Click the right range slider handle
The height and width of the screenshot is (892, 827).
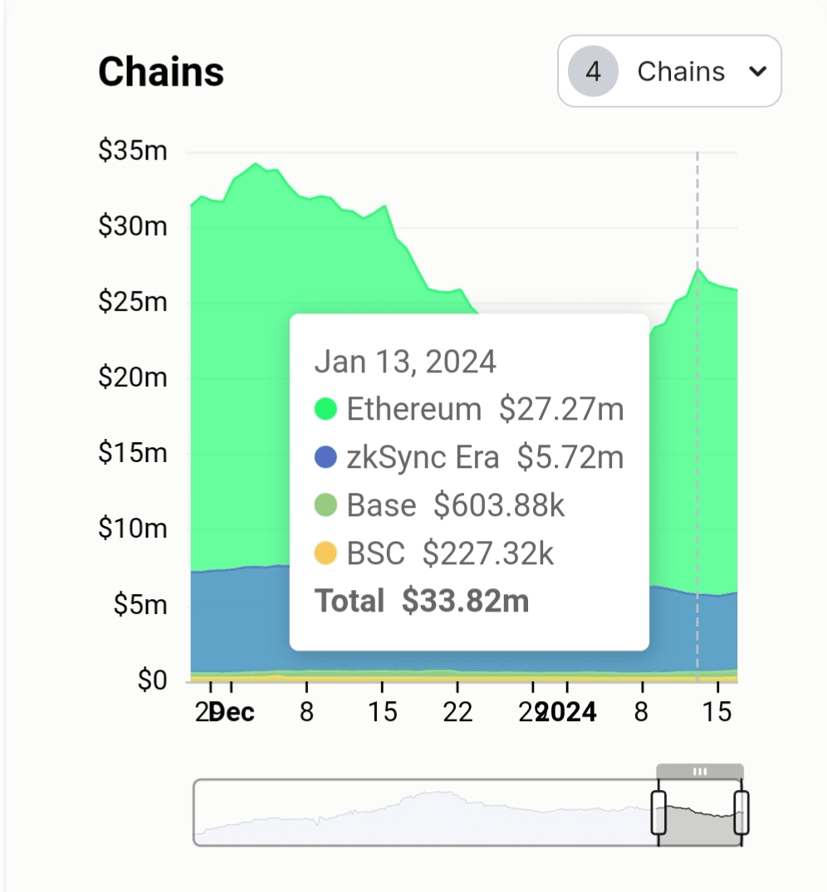tap(741, 812)
